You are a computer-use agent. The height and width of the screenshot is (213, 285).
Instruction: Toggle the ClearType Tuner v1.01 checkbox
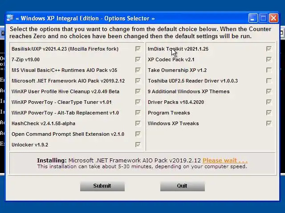point(138,102)
